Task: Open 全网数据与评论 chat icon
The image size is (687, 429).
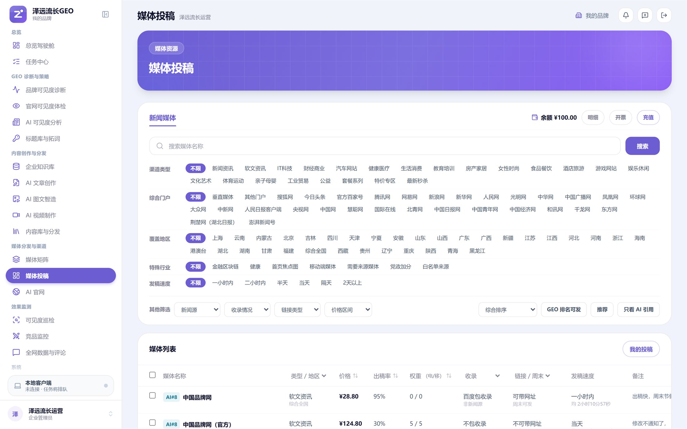Action: (16, 353)
